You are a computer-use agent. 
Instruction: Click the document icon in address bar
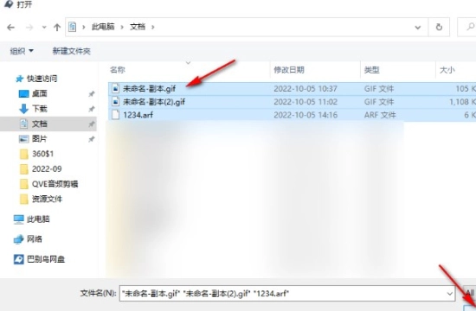72,27
